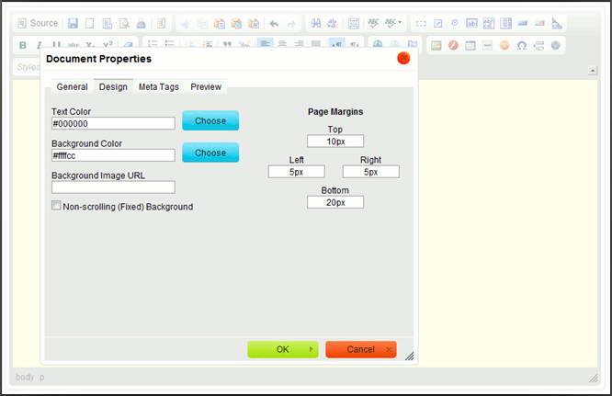Toggle Bold formatting icon

click(x=23, y=45)
